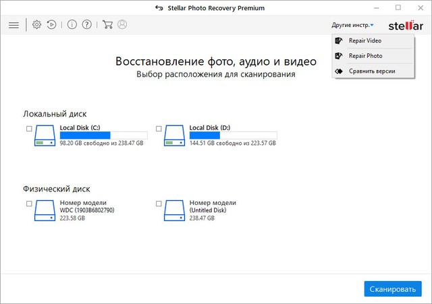432x304 pixels.
Task: Open settings gear icon
Action: click(x=36, y=25)
